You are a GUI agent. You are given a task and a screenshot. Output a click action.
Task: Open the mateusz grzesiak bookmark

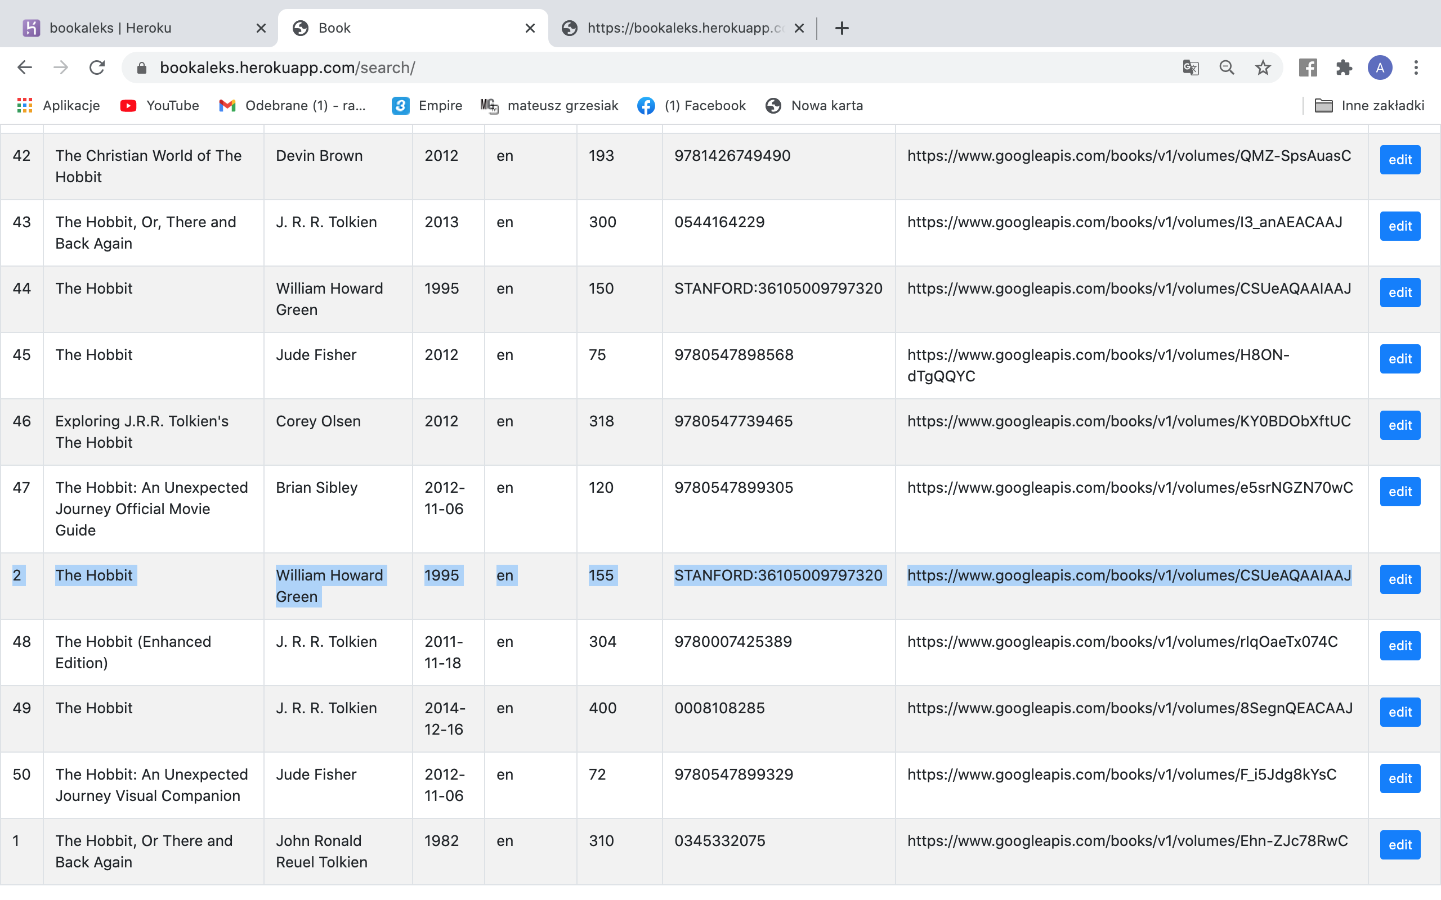[549, 105]
